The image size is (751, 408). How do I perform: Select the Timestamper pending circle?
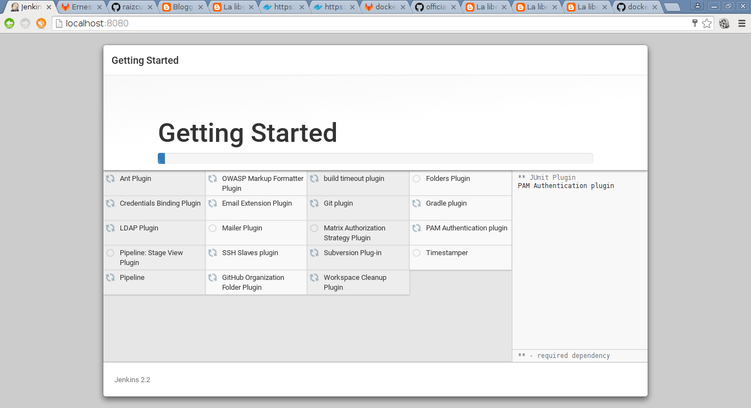(417, 253)
